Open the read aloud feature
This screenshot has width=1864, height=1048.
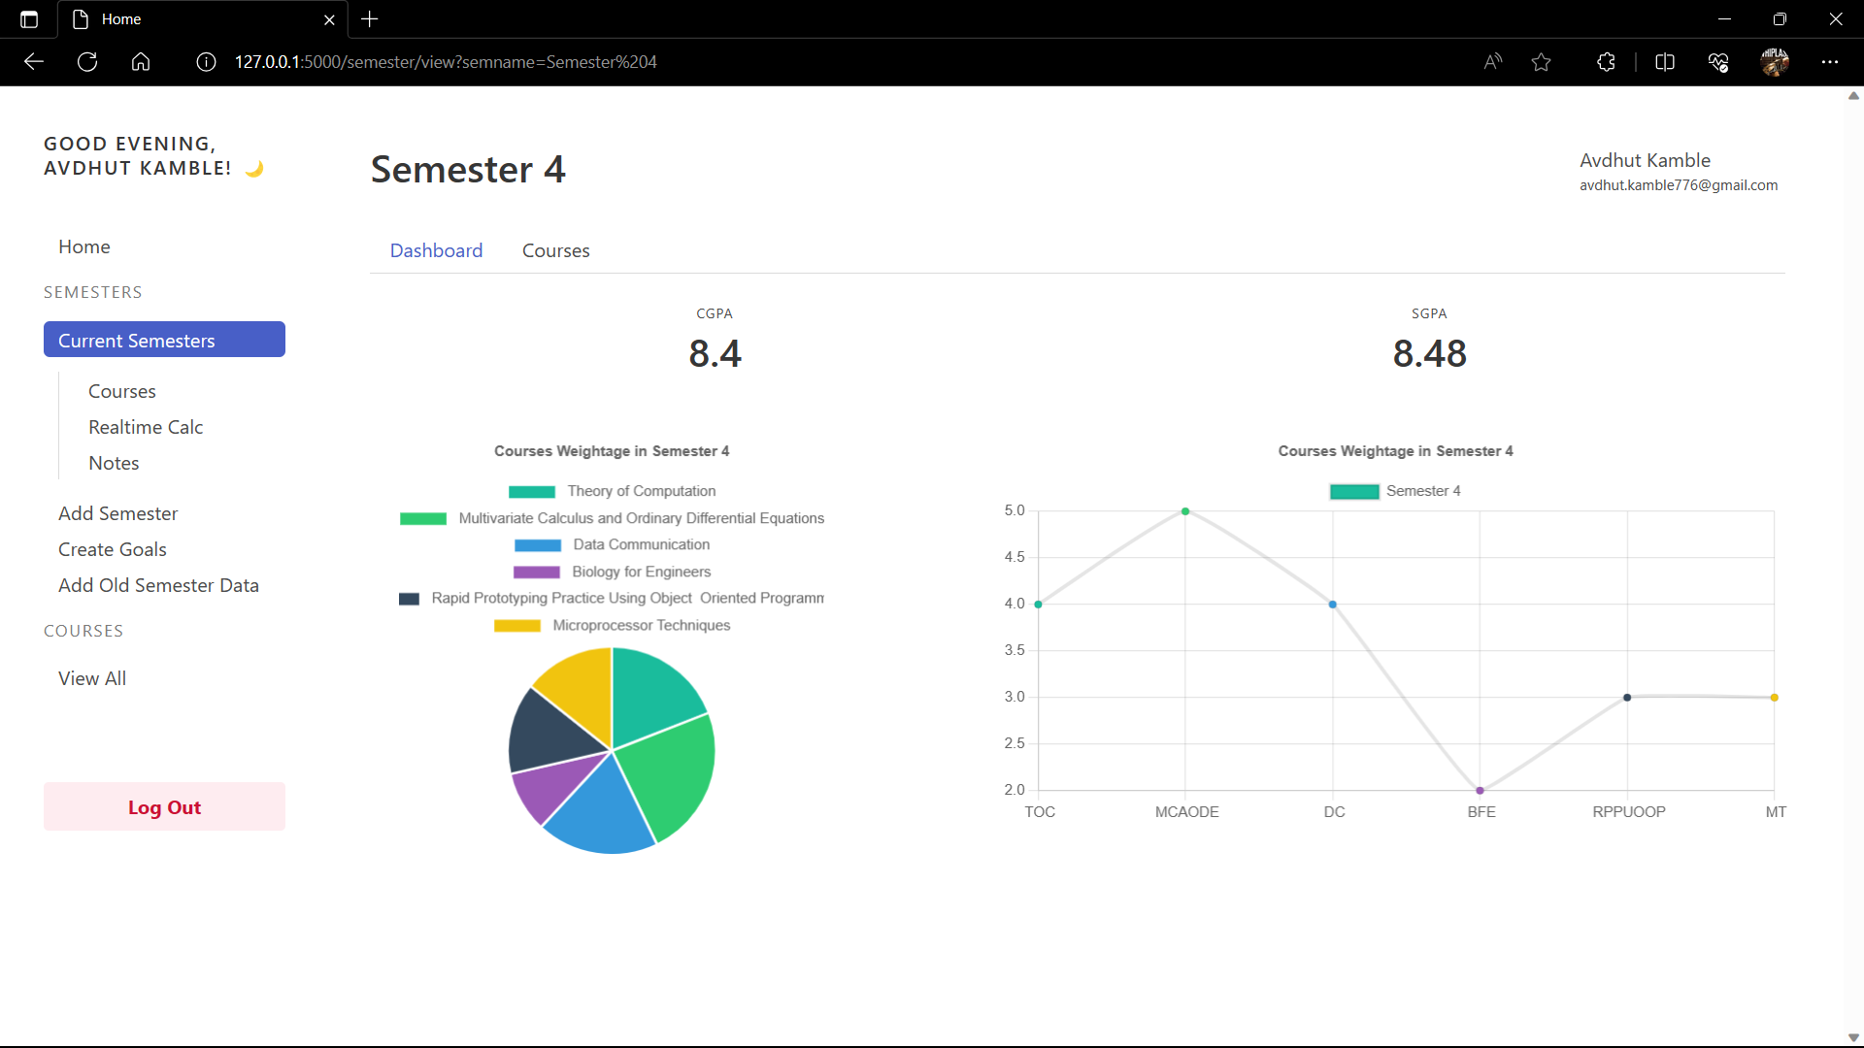point(1492,61)
